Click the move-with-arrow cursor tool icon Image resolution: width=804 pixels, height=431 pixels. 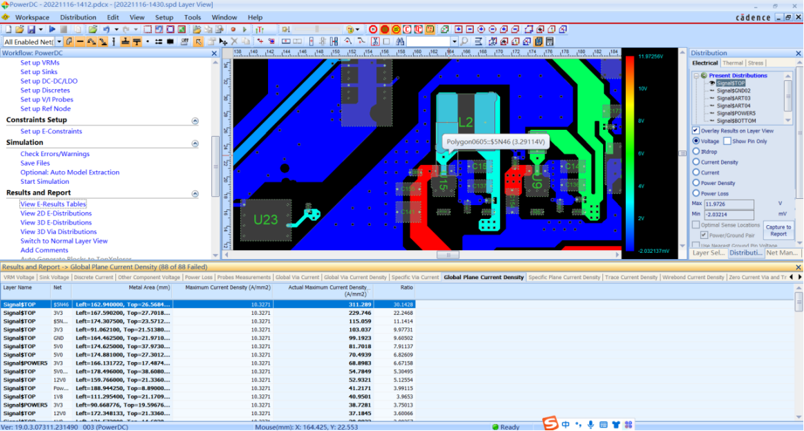(x=223, y=41)
